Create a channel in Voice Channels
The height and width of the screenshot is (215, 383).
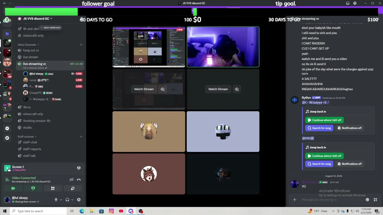point(81,45)
